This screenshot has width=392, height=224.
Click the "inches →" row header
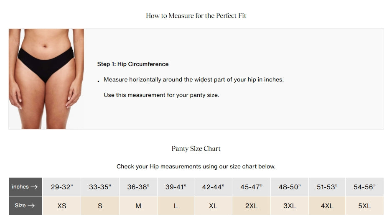(25, 187)
